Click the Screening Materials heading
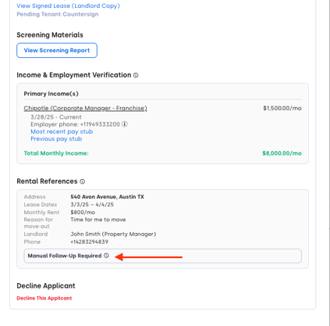Image resolution: width=330 pixels, height=326 pixels. pos(50,35)
